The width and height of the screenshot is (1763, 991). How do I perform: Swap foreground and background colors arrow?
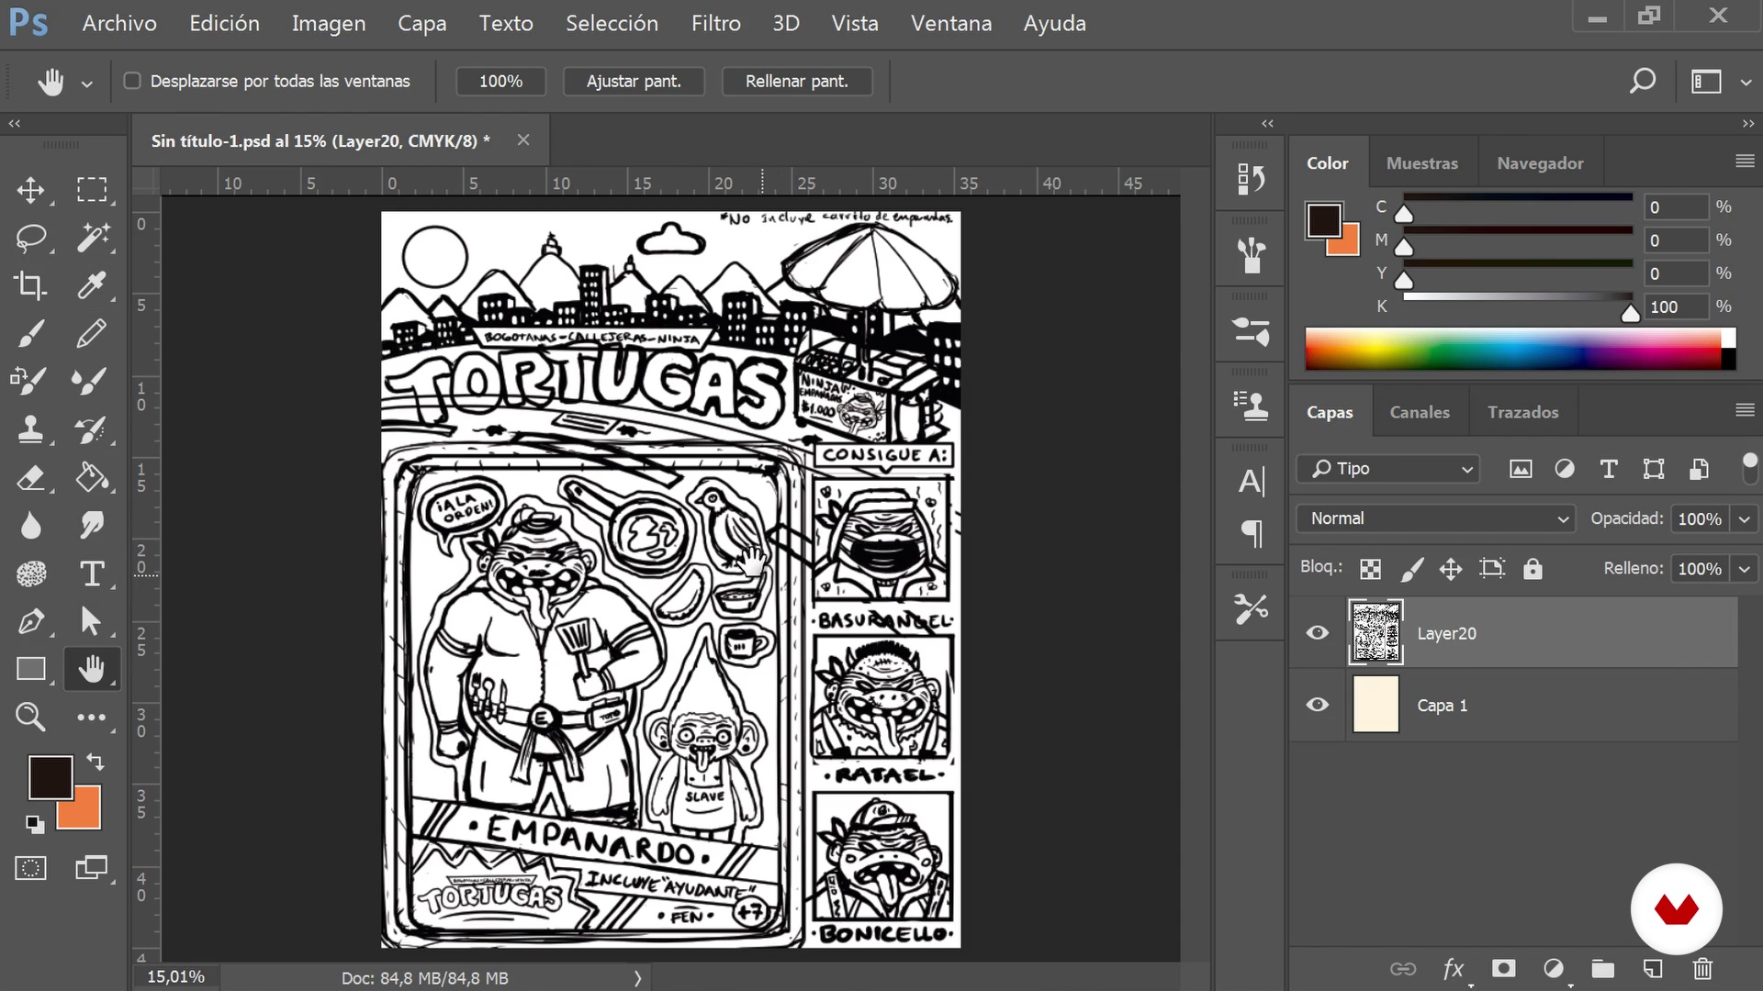click(95, 761)
